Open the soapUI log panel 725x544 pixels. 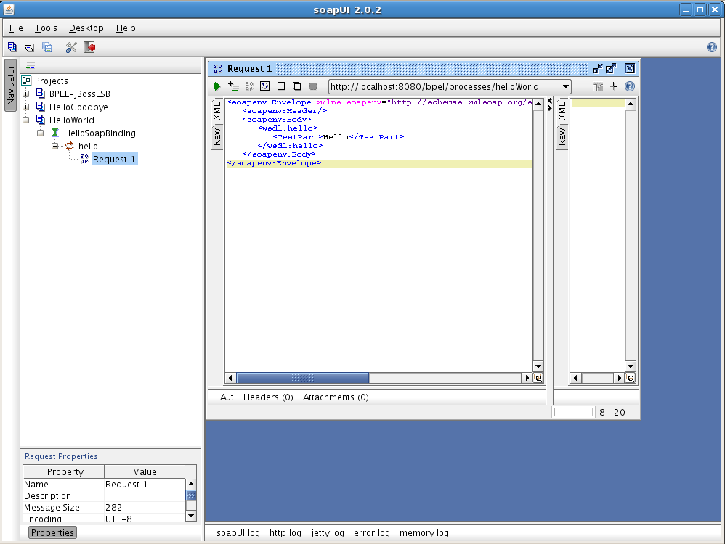point(238,533)
